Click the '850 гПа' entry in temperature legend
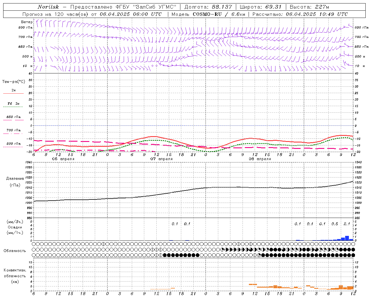This screenshot has height=296, width=370. (x=14, y=117)
